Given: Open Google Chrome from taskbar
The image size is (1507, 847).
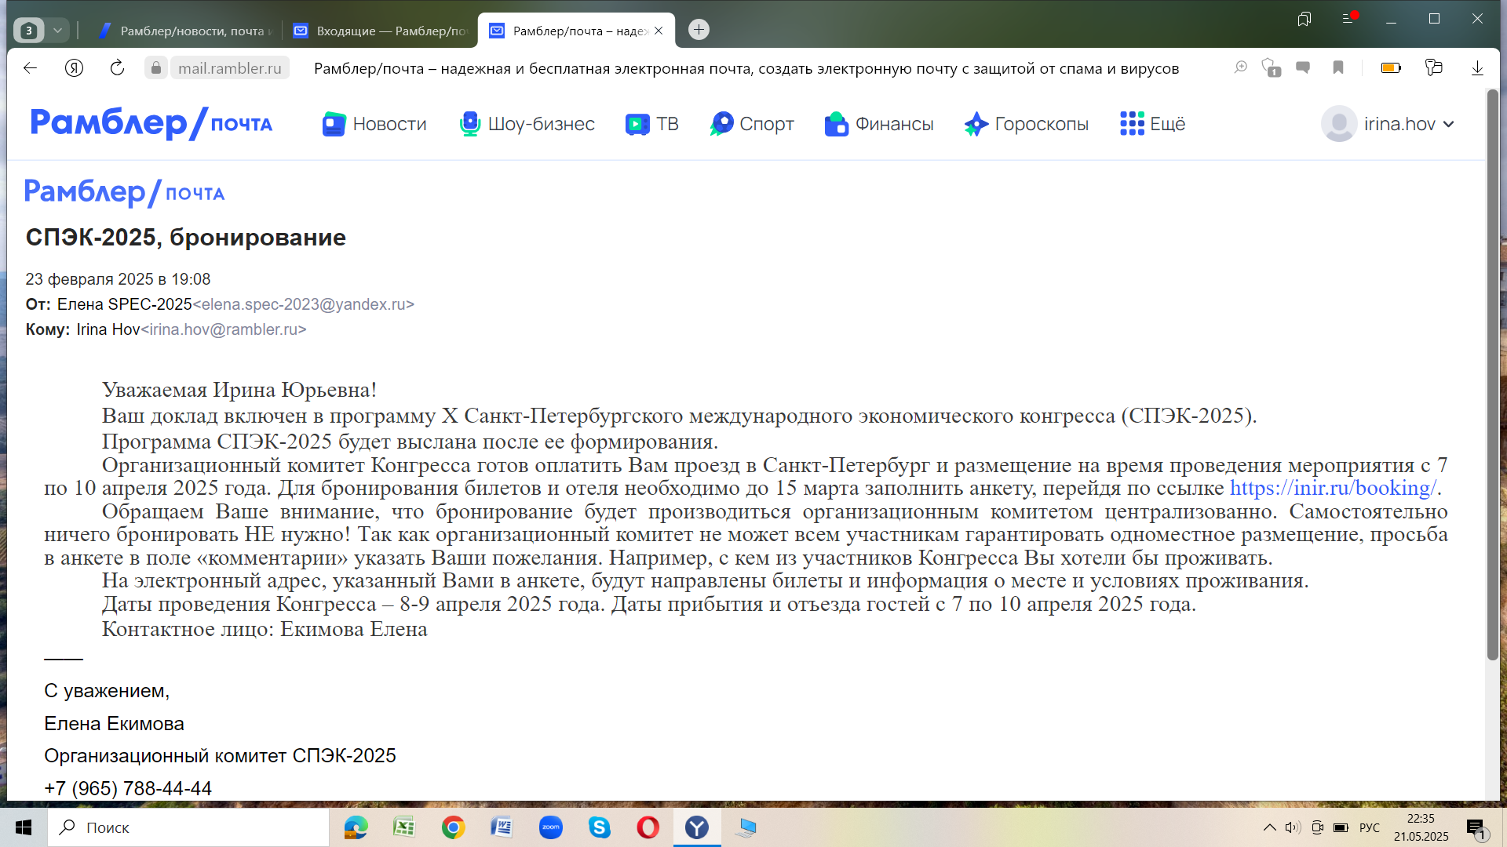Looking at the screenshot, I should [x=453, y=827].
